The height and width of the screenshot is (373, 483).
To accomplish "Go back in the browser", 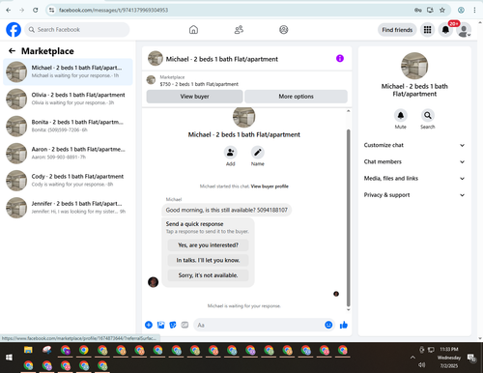I will click(9, 10).
